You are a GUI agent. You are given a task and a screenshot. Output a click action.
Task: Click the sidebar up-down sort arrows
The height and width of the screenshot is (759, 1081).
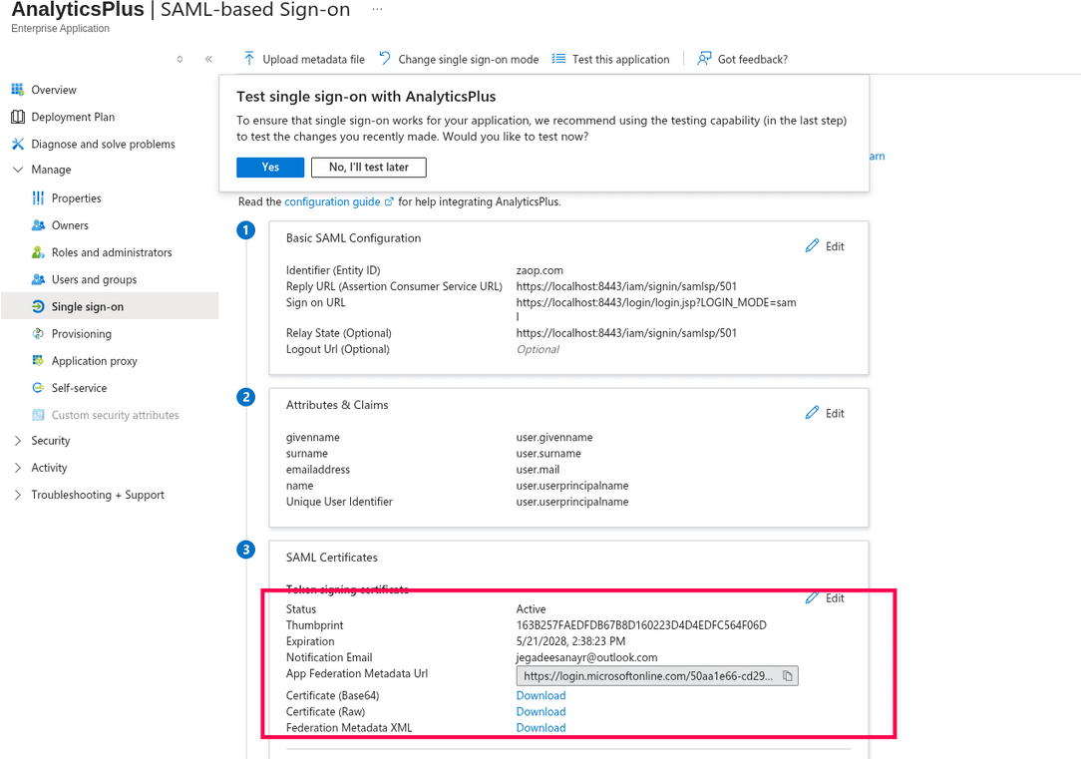click(x=180, y=59)
